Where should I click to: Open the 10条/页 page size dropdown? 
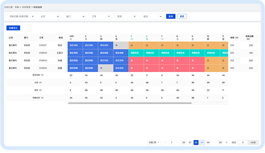click(154, 142)
